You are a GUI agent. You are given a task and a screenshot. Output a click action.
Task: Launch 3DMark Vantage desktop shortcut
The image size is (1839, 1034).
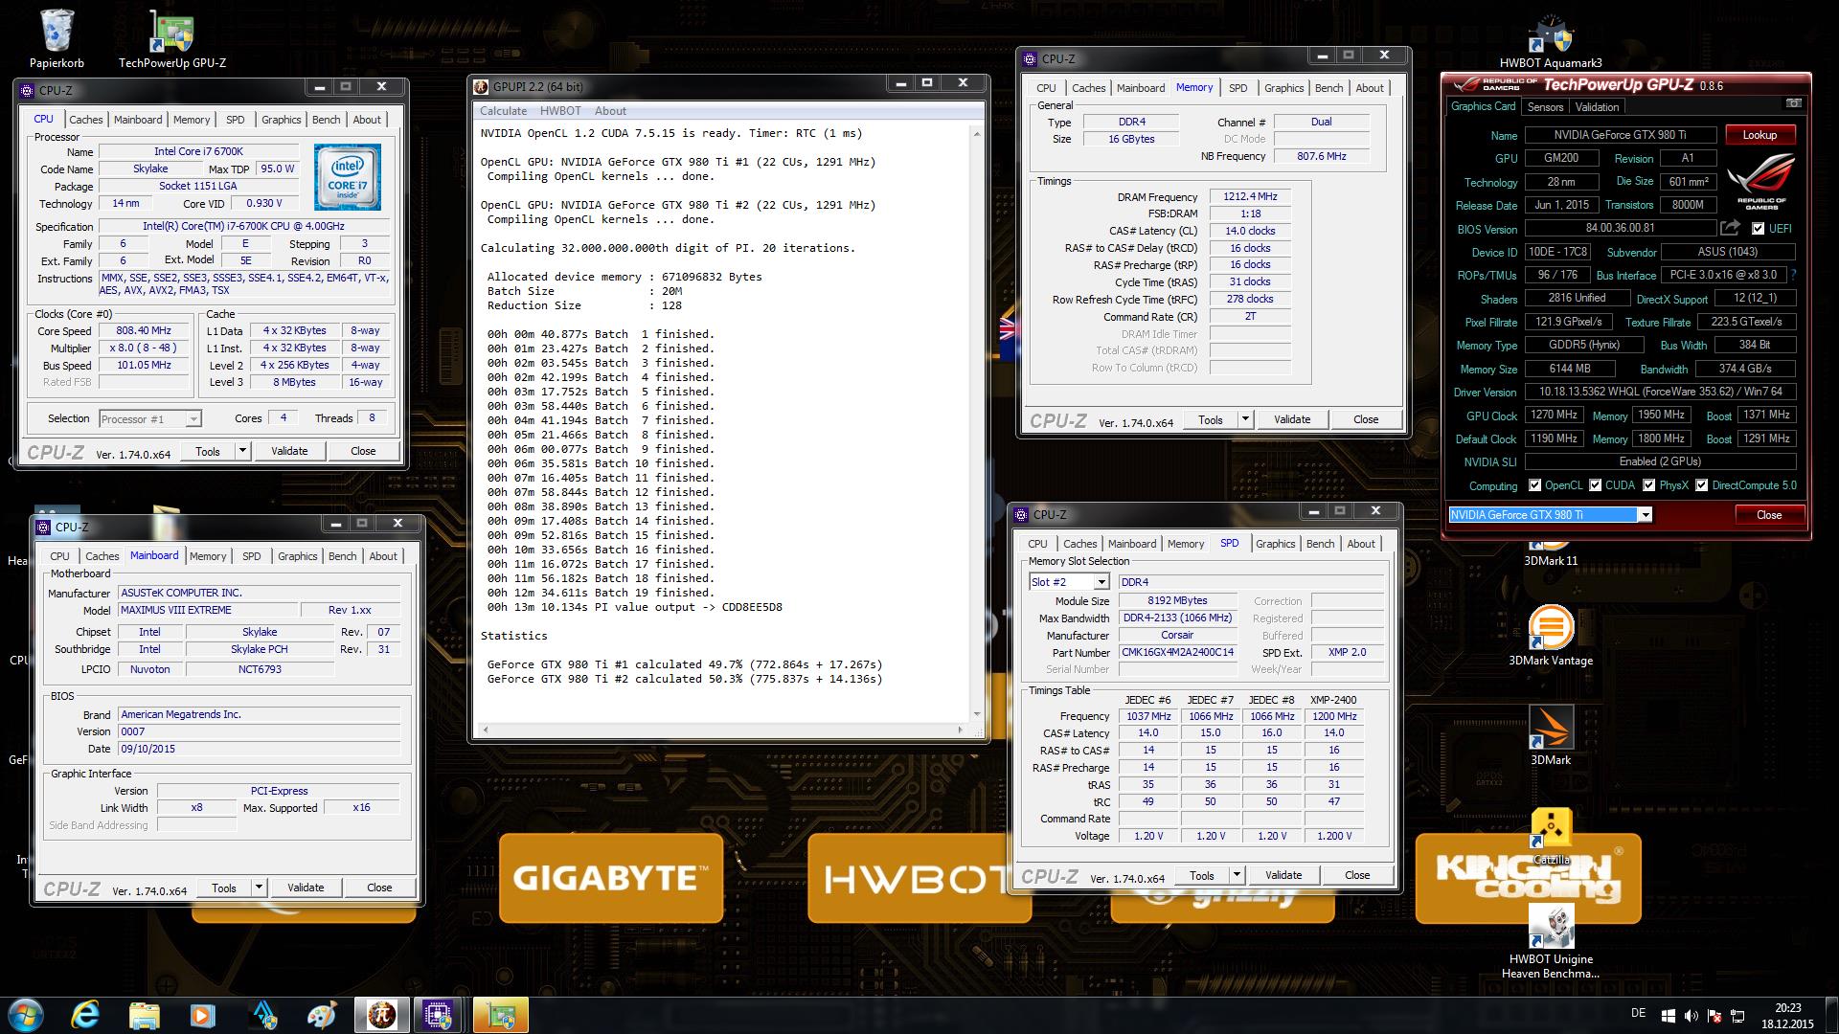(x=1551, y=635)
